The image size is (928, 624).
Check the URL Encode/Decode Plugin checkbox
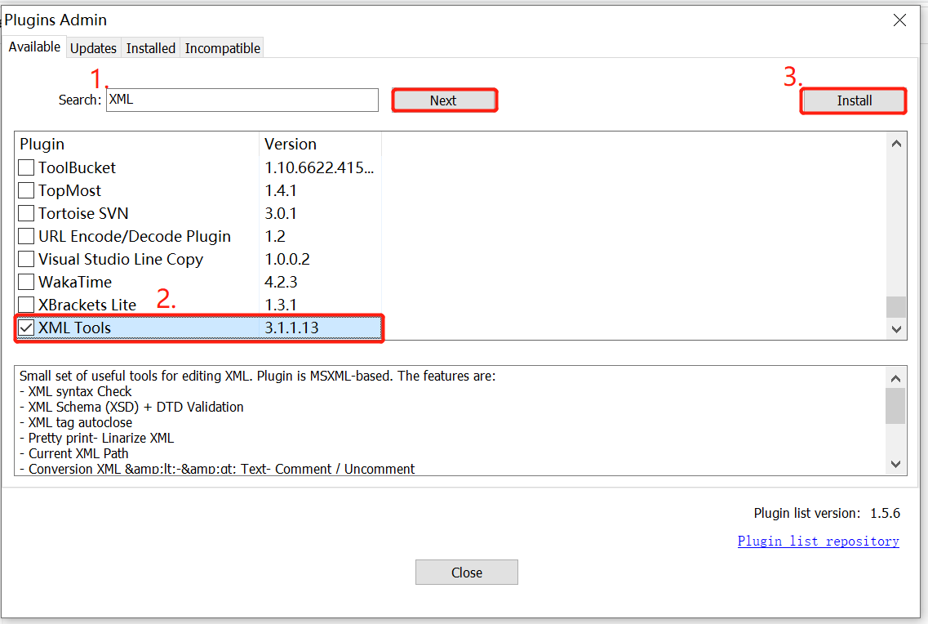25,236
